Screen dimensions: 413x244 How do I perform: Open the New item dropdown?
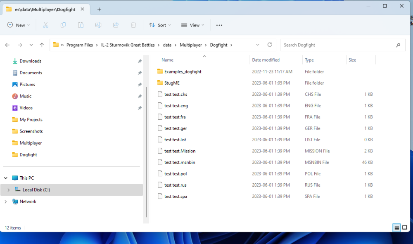click(18, 25)
